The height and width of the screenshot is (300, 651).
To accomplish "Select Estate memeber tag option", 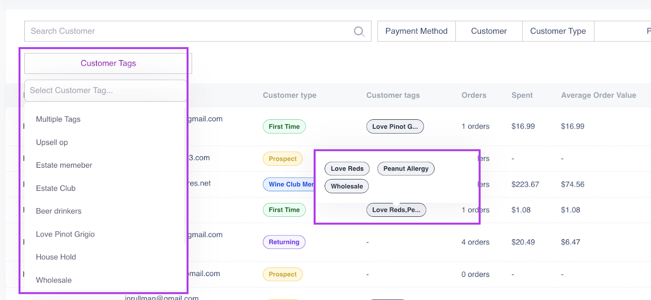I will (64, 165).
